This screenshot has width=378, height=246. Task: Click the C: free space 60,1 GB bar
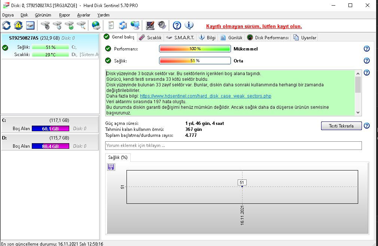pyautogui.click(x=51, y=129)
